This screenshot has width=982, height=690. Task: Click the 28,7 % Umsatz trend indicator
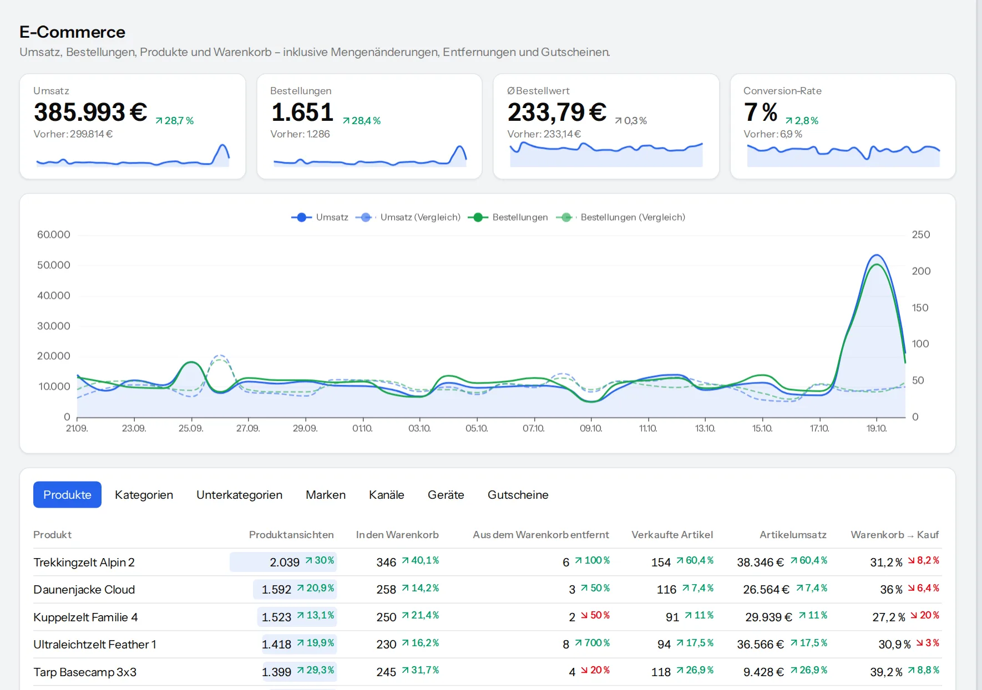(175, 121)
